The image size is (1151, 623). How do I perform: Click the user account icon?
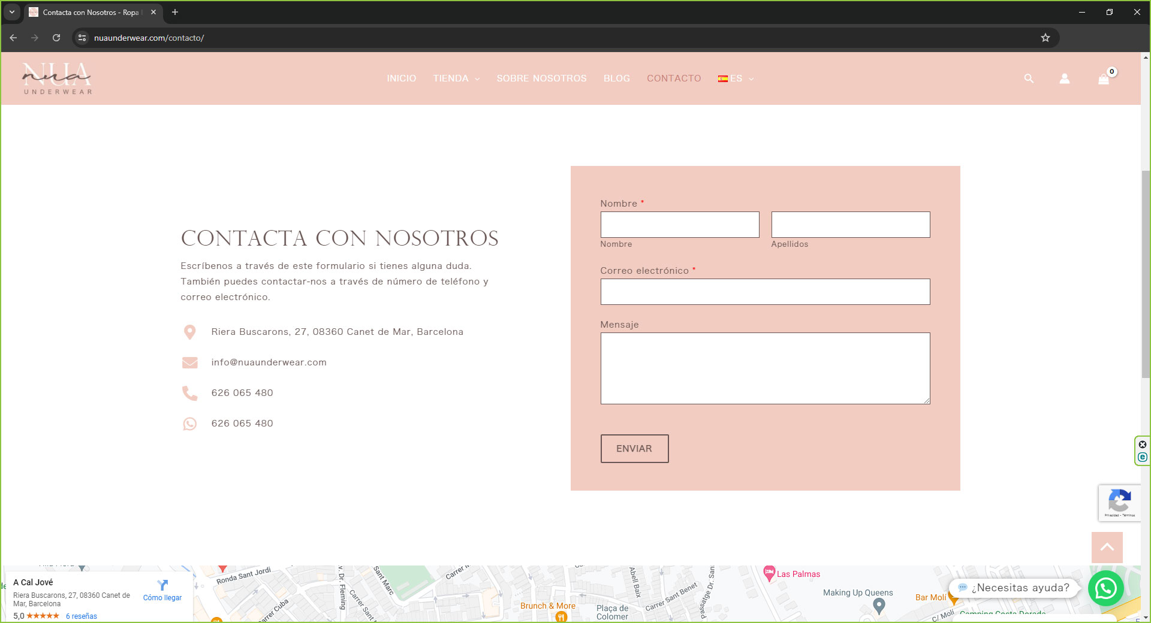[x=1064, y=78]
